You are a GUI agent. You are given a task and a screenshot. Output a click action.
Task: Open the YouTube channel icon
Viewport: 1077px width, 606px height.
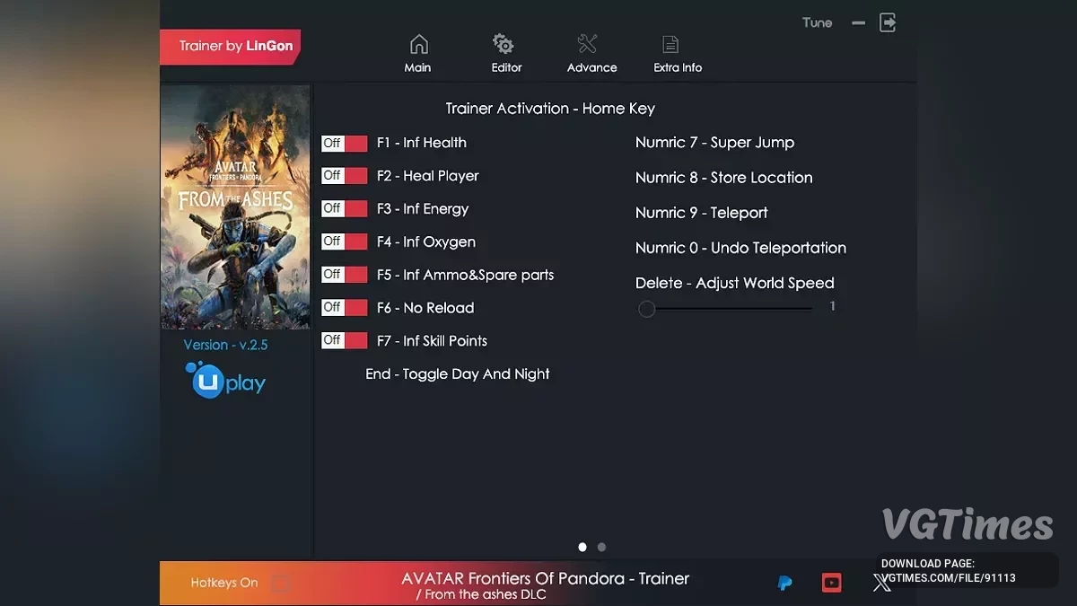832,584
